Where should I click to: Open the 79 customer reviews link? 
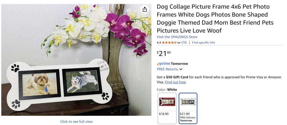coord(184,43)
